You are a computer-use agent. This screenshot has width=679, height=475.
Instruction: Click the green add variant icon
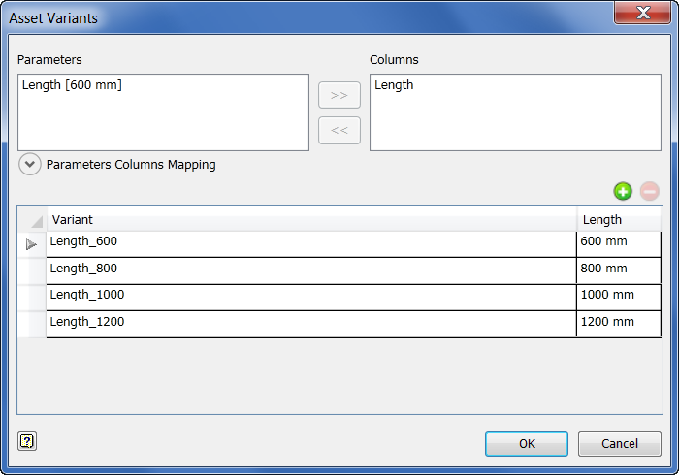point(623,191)
